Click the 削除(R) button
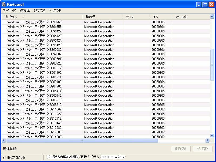Viewport: 216px width, 162px height. point(181,149)
